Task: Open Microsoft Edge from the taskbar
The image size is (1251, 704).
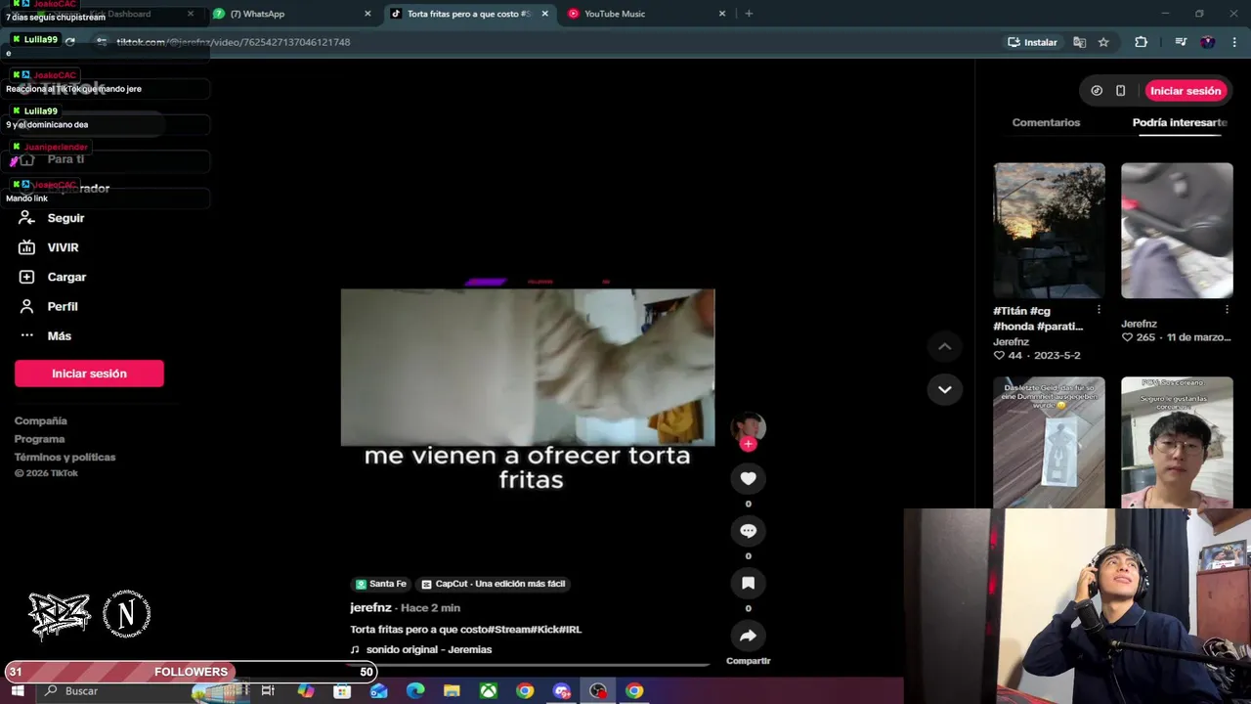Action: tap(415, 690)
